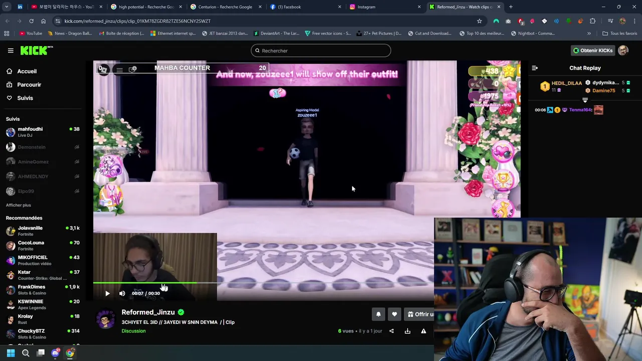This screenshot has height=361, width=642.
Task: Click the Offrir gift button
Action: 420,314
